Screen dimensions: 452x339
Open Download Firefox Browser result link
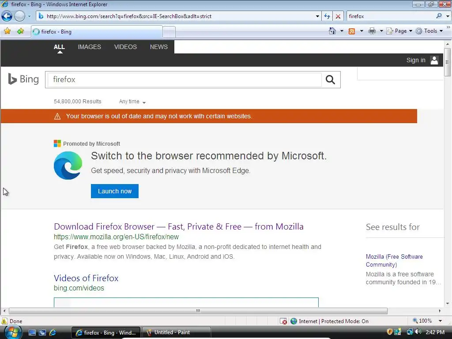179,226
